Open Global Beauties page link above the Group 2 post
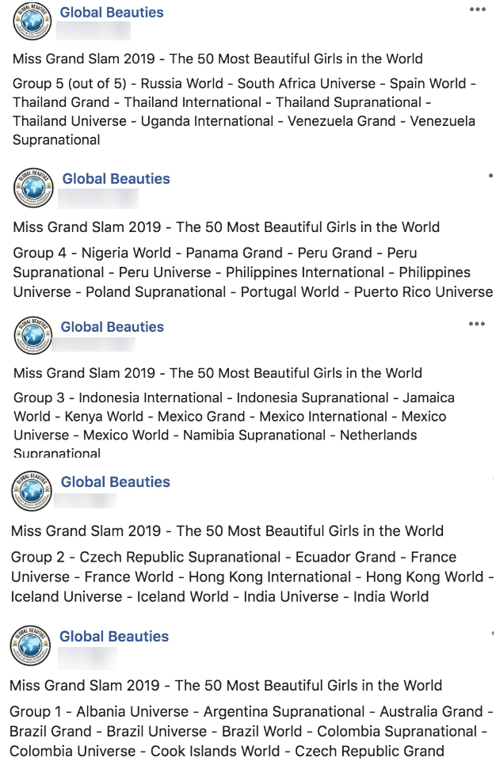The image size is (496, 765). (115, 482)
